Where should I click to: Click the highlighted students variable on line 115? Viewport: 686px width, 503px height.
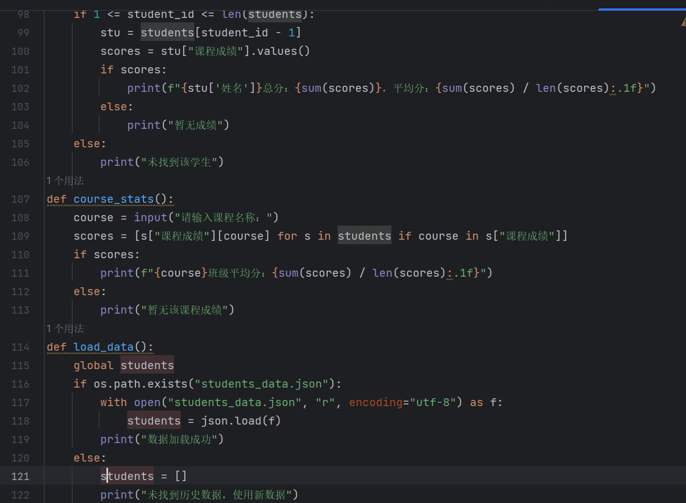[x=147, y=365]
